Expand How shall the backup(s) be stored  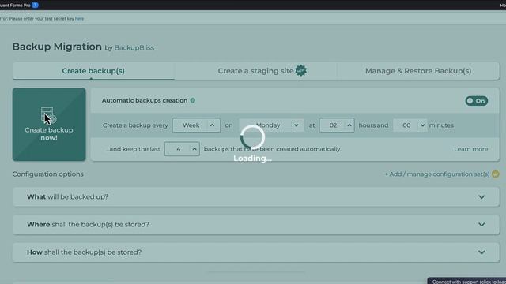coord(256,252)
